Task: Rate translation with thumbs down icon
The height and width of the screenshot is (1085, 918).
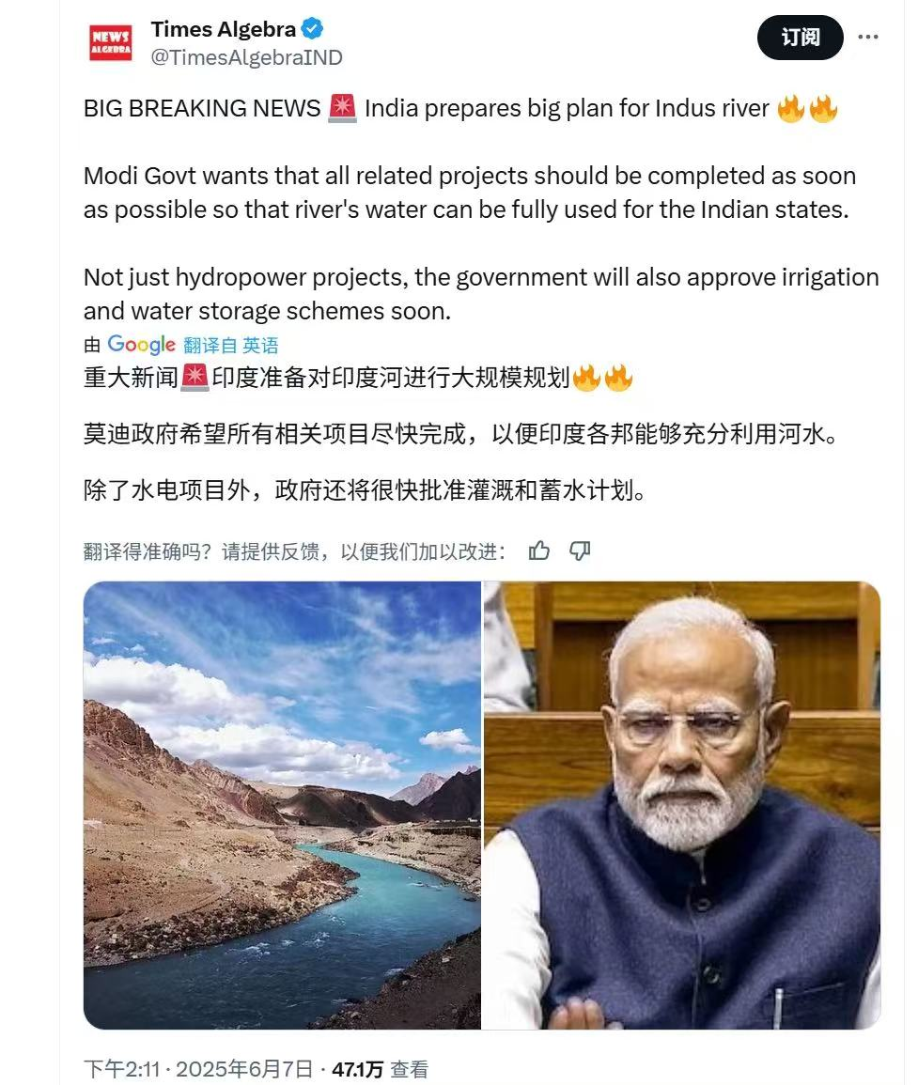Action: click(x=580, y=550)
